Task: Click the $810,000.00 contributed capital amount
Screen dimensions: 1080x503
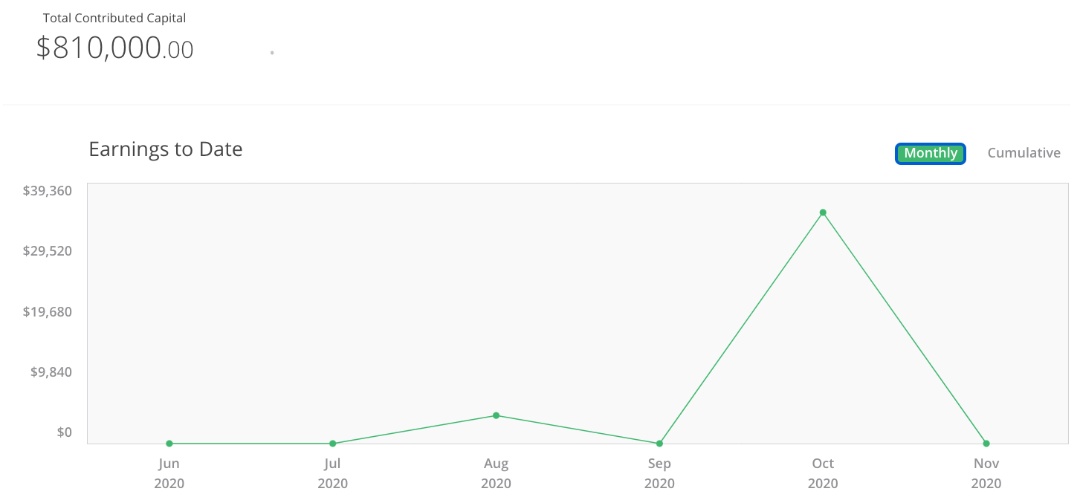Action: point(114,48)
